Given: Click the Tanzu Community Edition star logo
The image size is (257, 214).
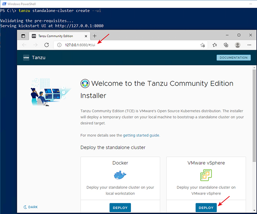Looking at the screenshot, I should coord(85,83).
